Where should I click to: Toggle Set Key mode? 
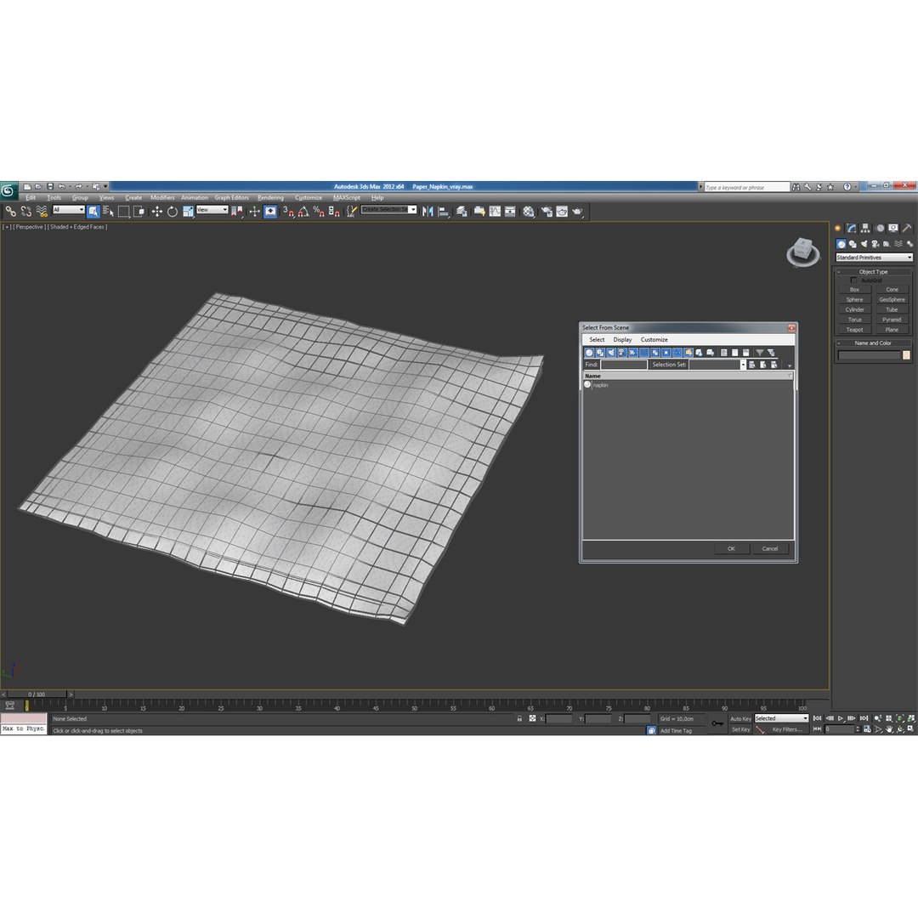point(740,729)
